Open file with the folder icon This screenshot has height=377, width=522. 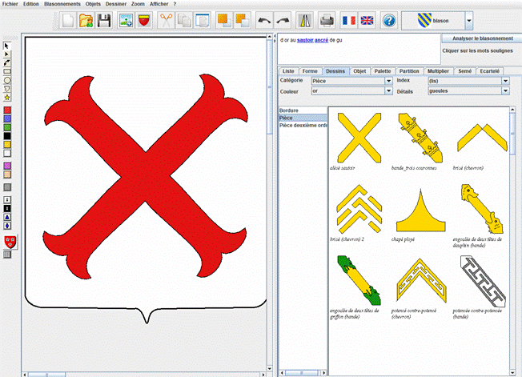[x=86, y=20]
